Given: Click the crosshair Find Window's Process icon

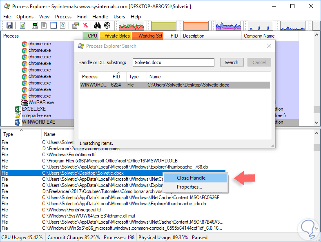Looking at the screenshot, I should [107, 26].
